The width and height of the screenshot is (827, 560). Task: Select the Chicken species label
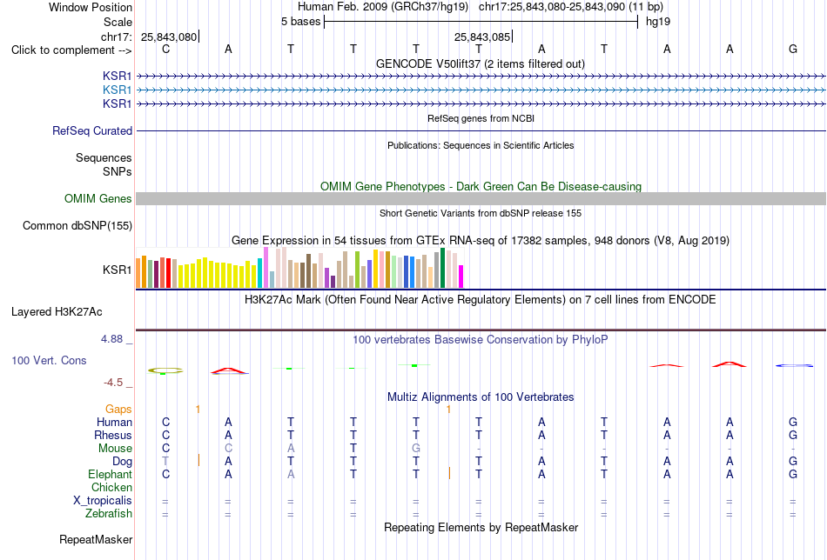(x=111, y=487)
